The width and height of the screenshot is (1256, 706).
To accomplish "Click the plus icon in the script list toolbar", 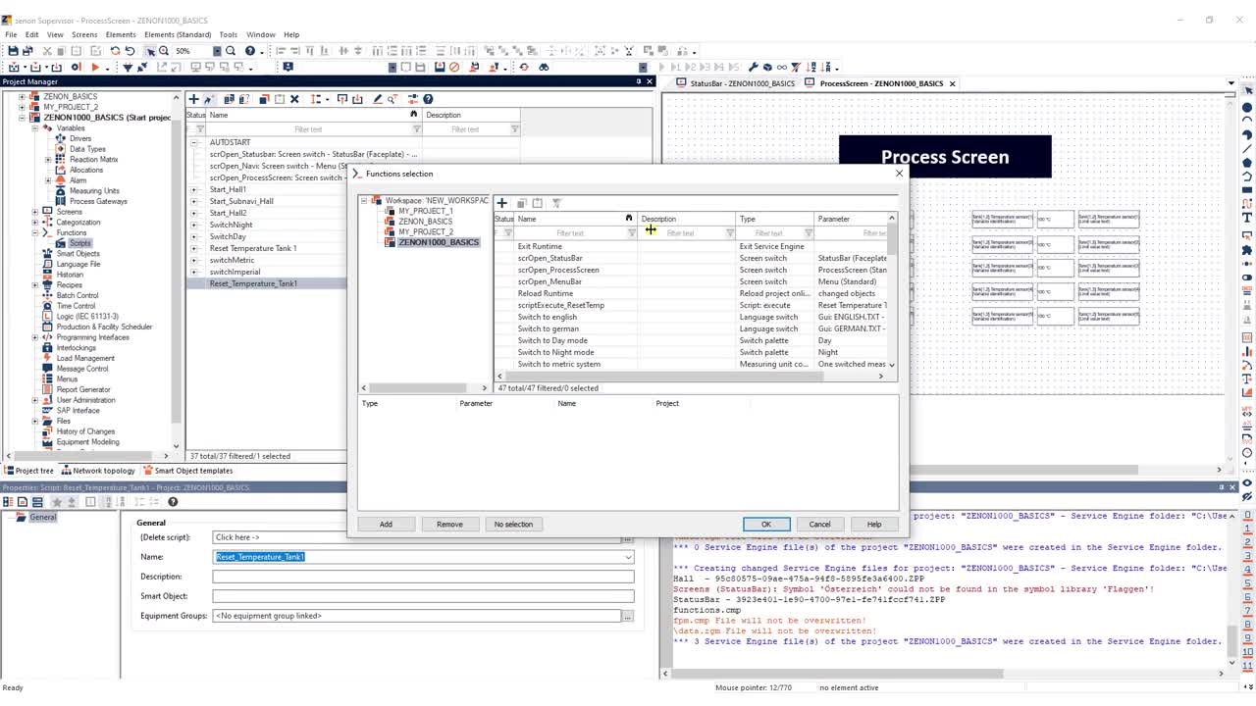I will click(x=194, y=99).
